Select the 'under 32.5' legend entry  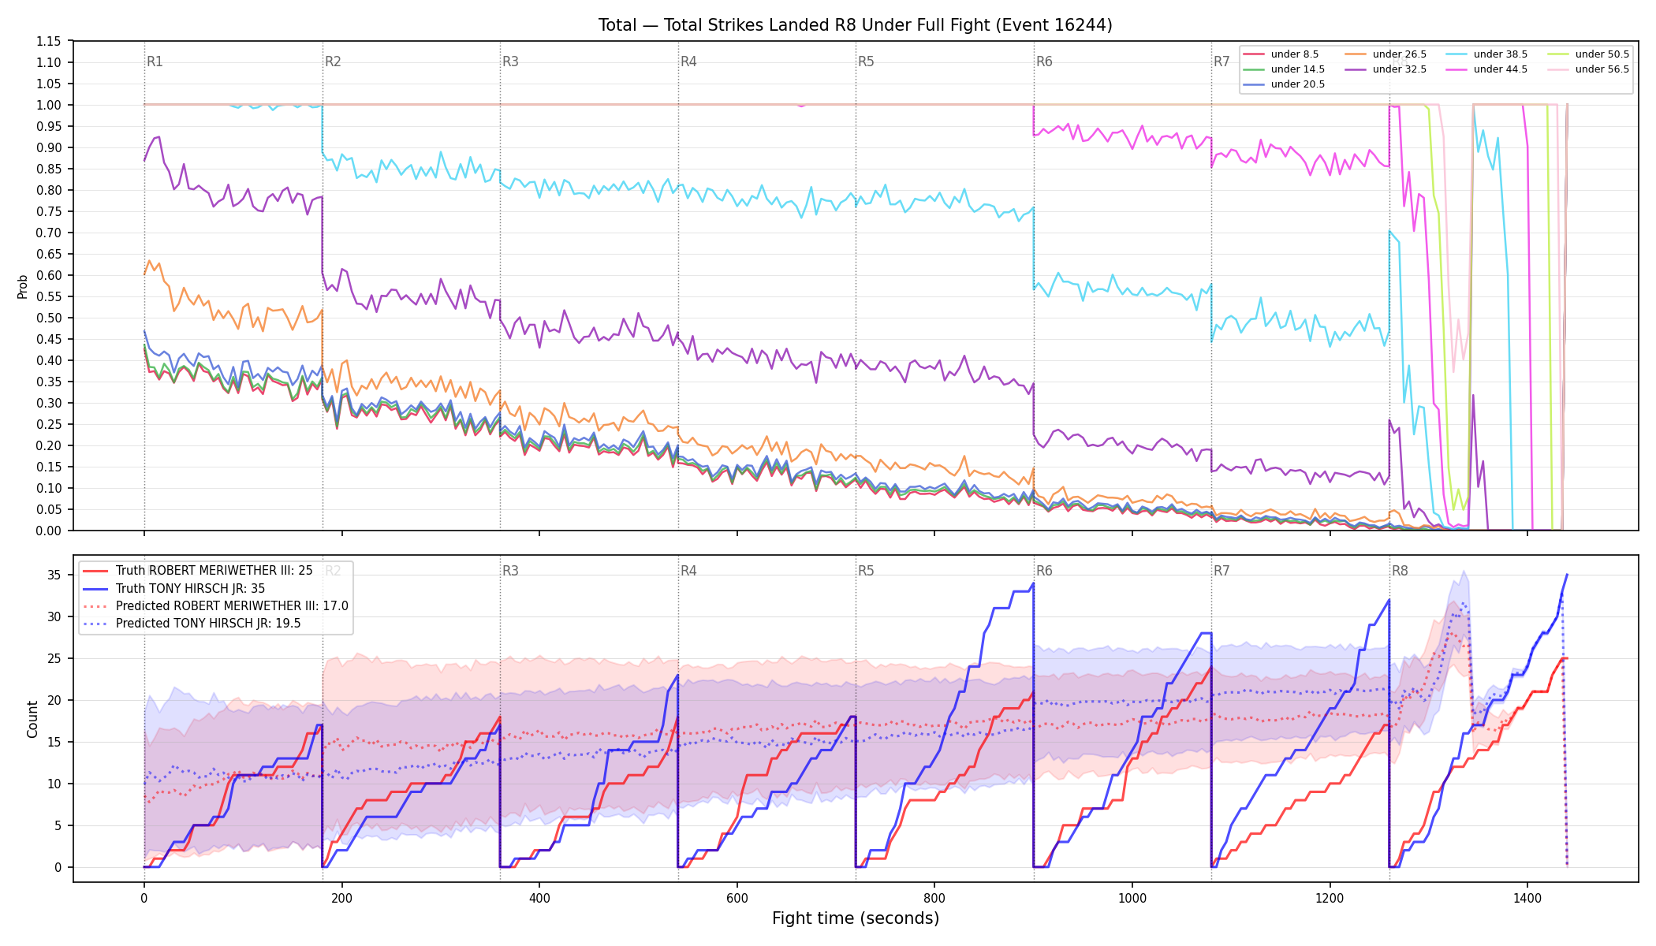tap(1386, 69)
